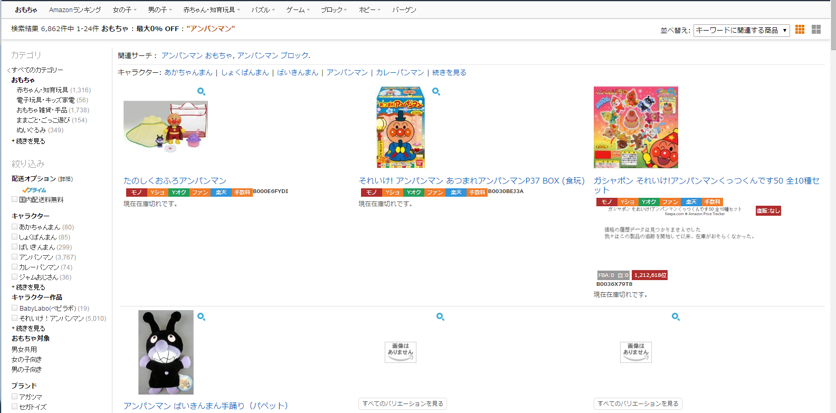Select バーゲン in the top menu

404,9
